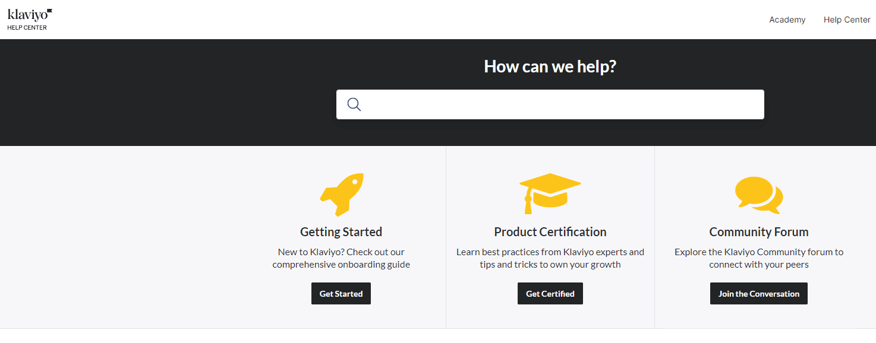The image size is (876, 343).
Task: Select the Getting Started heading
Action: click(x=341, y=232)
